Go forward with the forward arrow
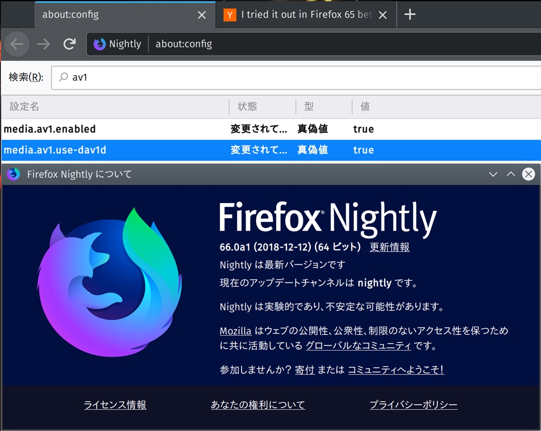The width and height of the screenshot is (541, 431). pyautogui.click(x=43, y=44)
